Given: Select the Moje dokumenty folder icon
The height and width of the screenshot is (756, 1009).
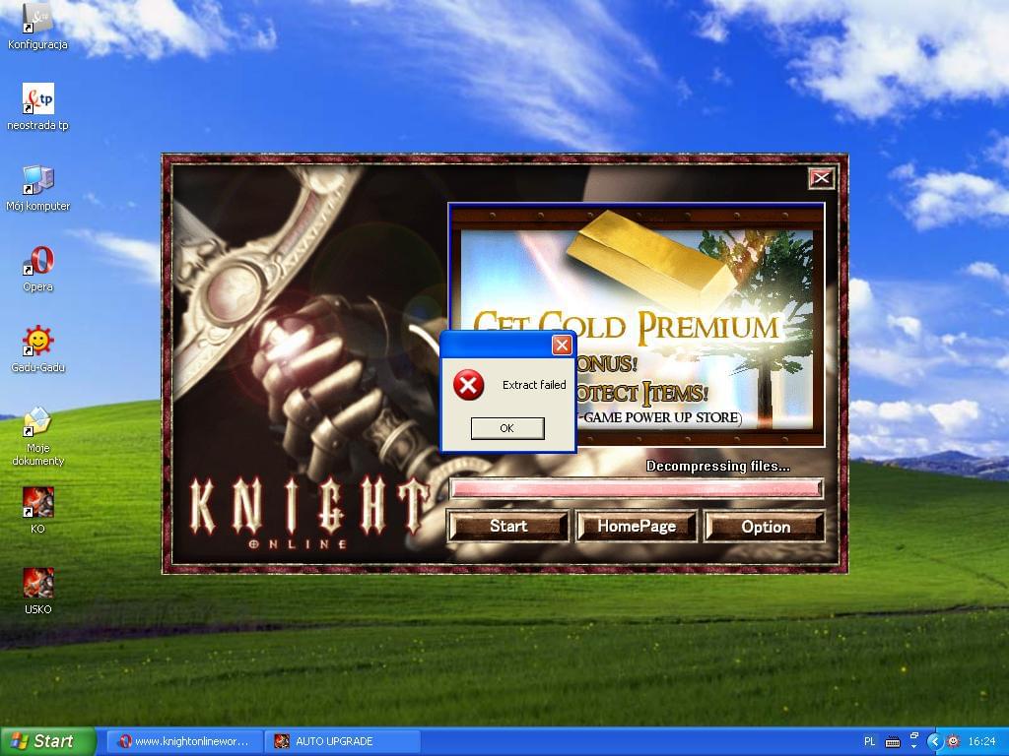Looking at the screenshot, I should [38, 436].
